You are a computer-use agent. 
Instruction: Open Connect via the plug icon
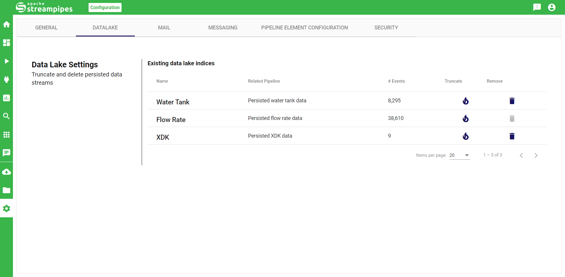pos(6,79)
